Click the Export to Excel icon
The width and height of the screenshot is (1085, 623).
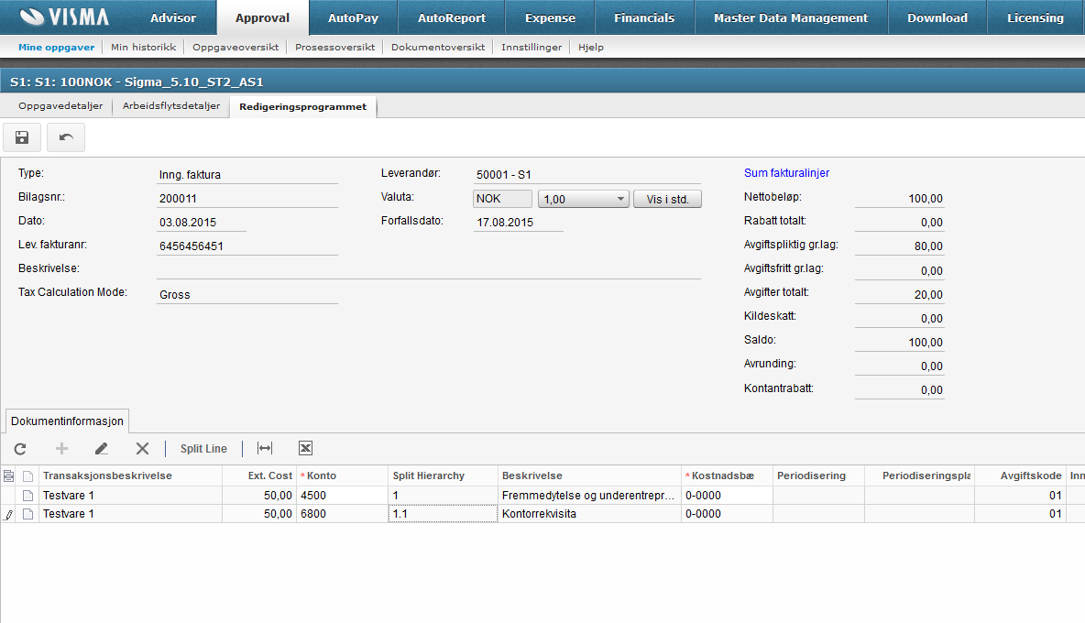(305, 448)
